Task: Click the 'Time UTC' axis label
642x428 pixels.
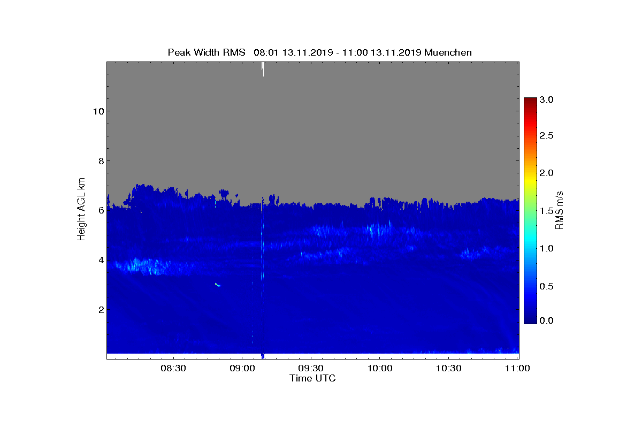Action: click(313, 379)
